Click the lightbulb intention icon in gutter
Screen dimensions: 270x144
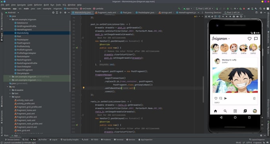click(84, 88)
